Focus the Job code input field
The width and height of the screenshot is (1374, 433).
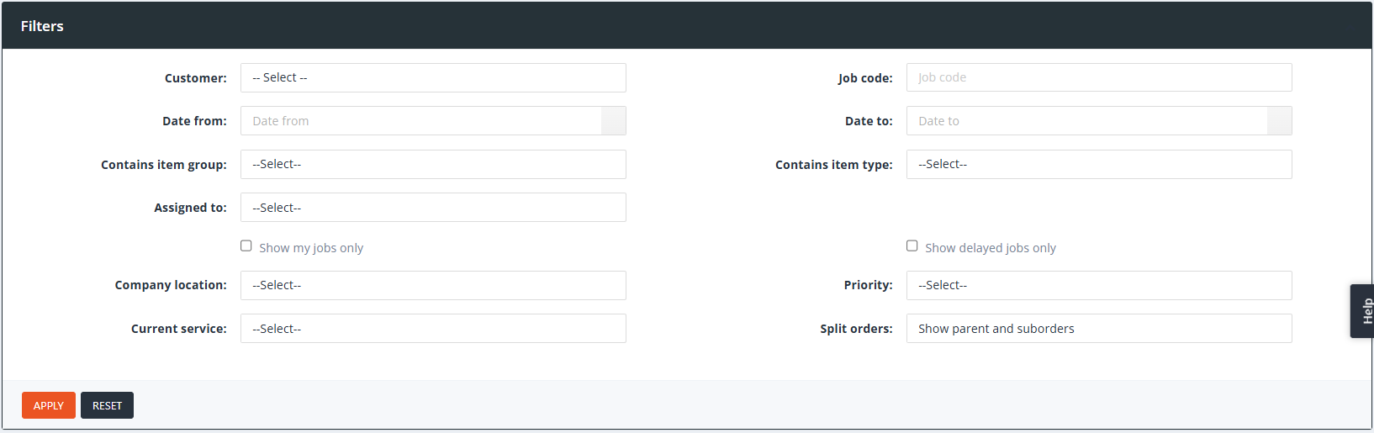(1098, 77)
